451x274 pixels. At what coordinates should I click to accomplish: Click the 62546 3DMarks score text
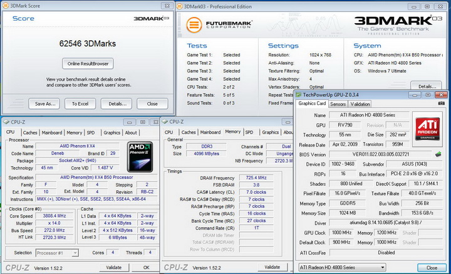88,44
